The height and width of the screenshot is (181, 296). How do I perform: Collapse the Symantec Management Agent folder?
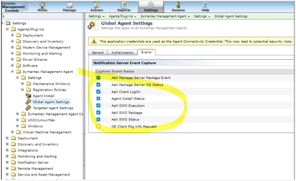12,72
